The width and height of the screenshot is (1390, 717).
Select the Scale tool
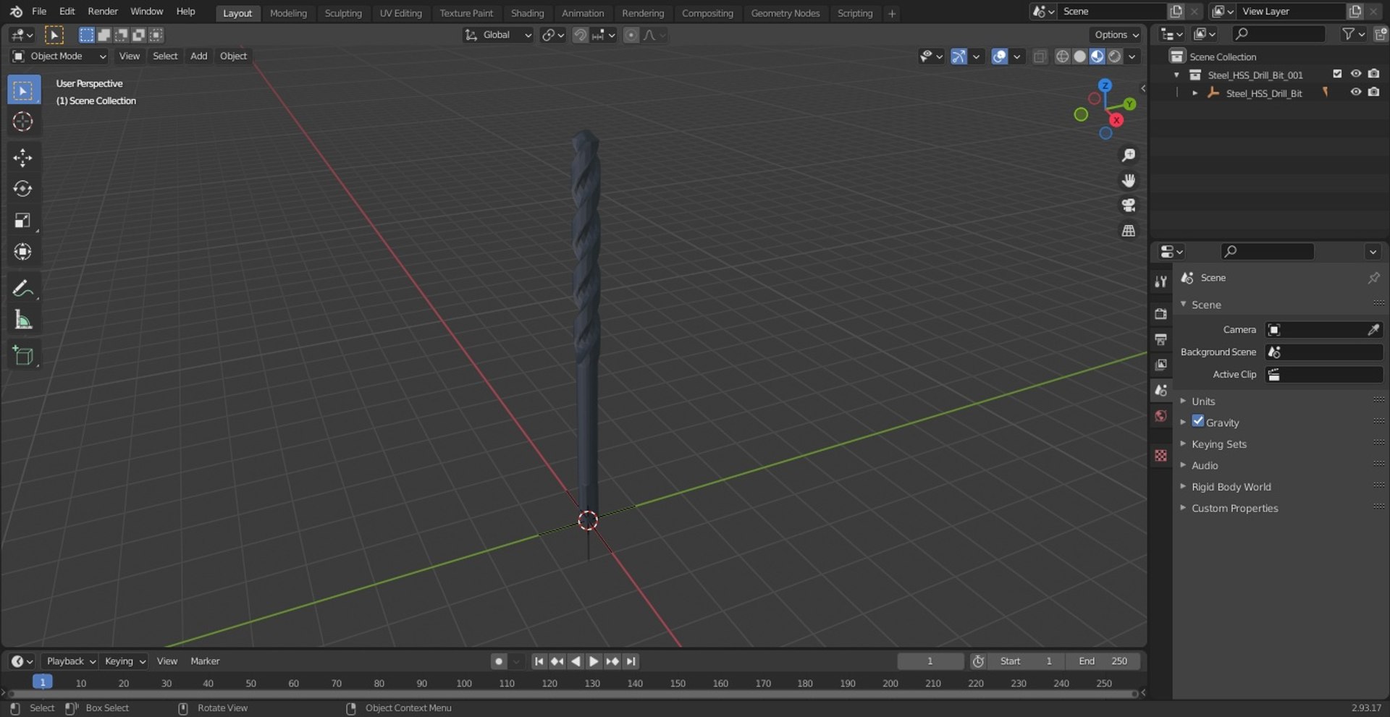coord(23,220)
